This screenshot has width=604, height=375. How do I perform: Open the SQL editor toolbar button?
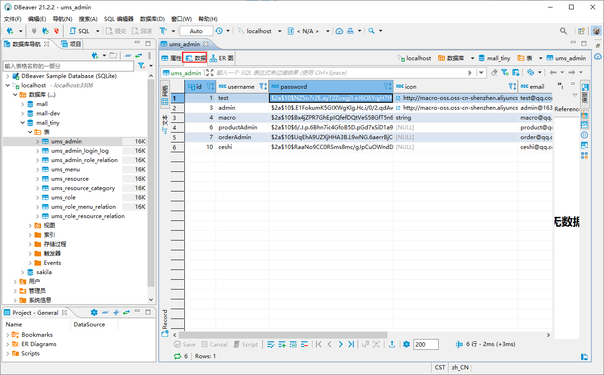coord(79,31)
